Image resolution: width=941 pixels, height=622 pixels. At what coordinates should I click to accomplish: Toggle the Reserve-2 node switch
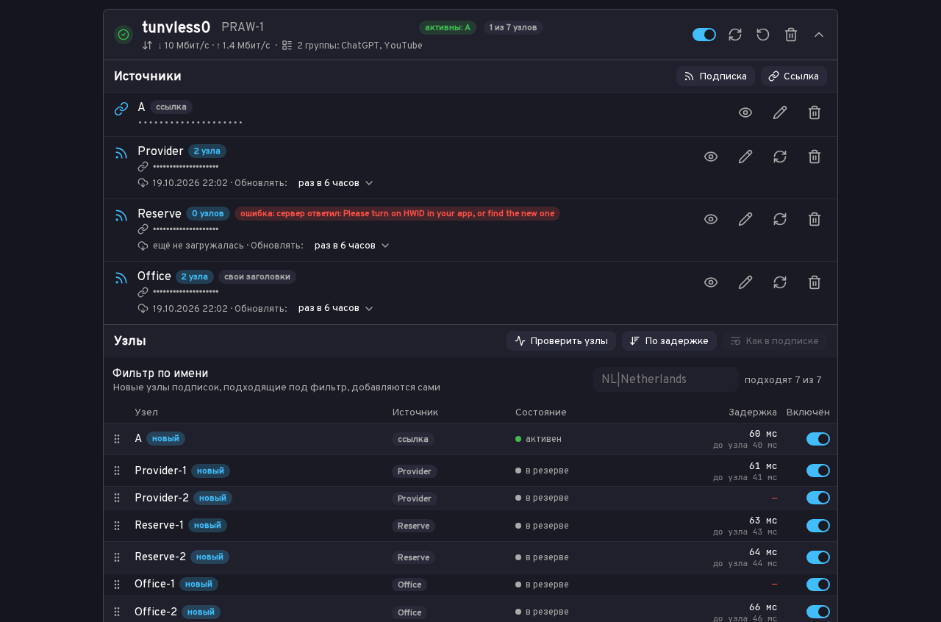coord(818,557)
